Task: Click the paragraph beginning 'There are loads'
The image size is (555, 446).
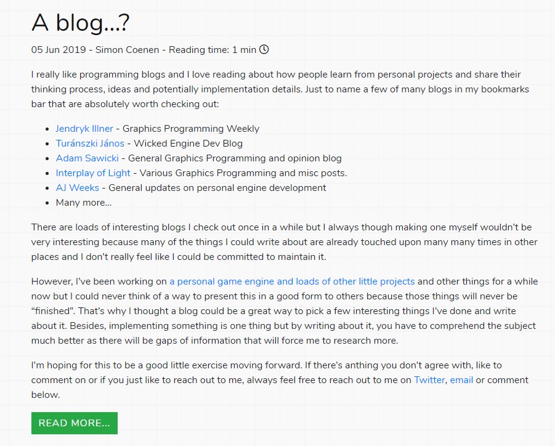Action: click(x=284, y=242)
